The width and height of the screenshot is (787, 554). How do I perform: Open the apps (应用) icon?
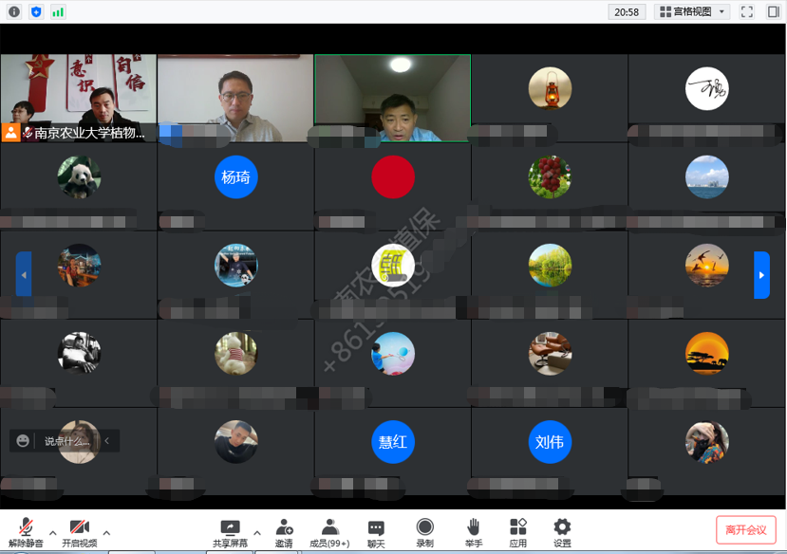coord(517,532)
